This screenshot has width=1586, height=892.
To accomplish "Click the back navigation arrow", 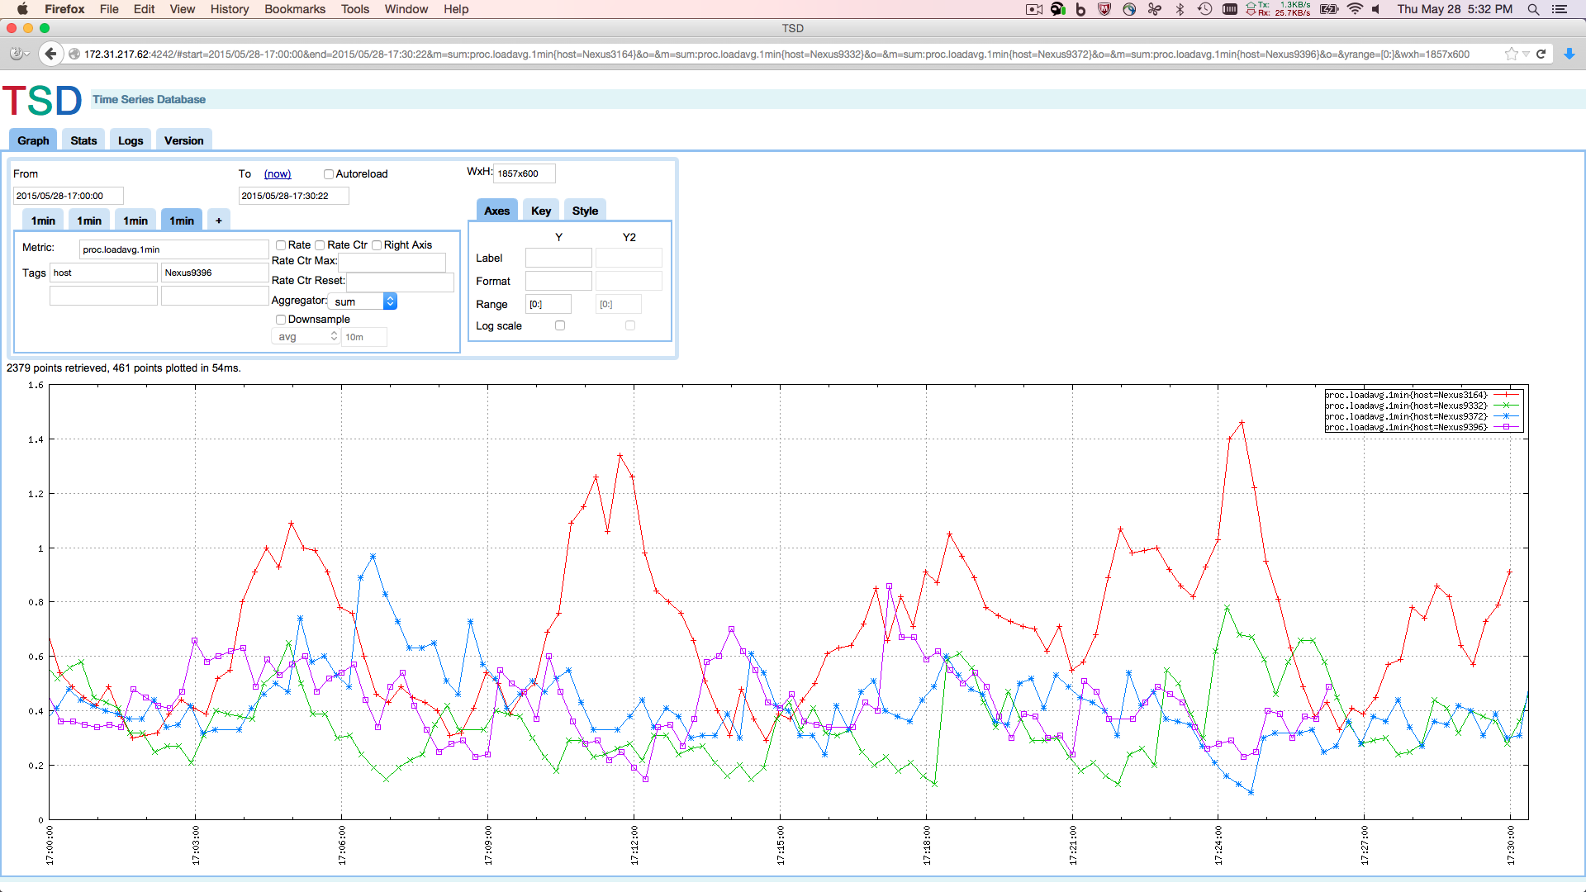I will (50, 54).
